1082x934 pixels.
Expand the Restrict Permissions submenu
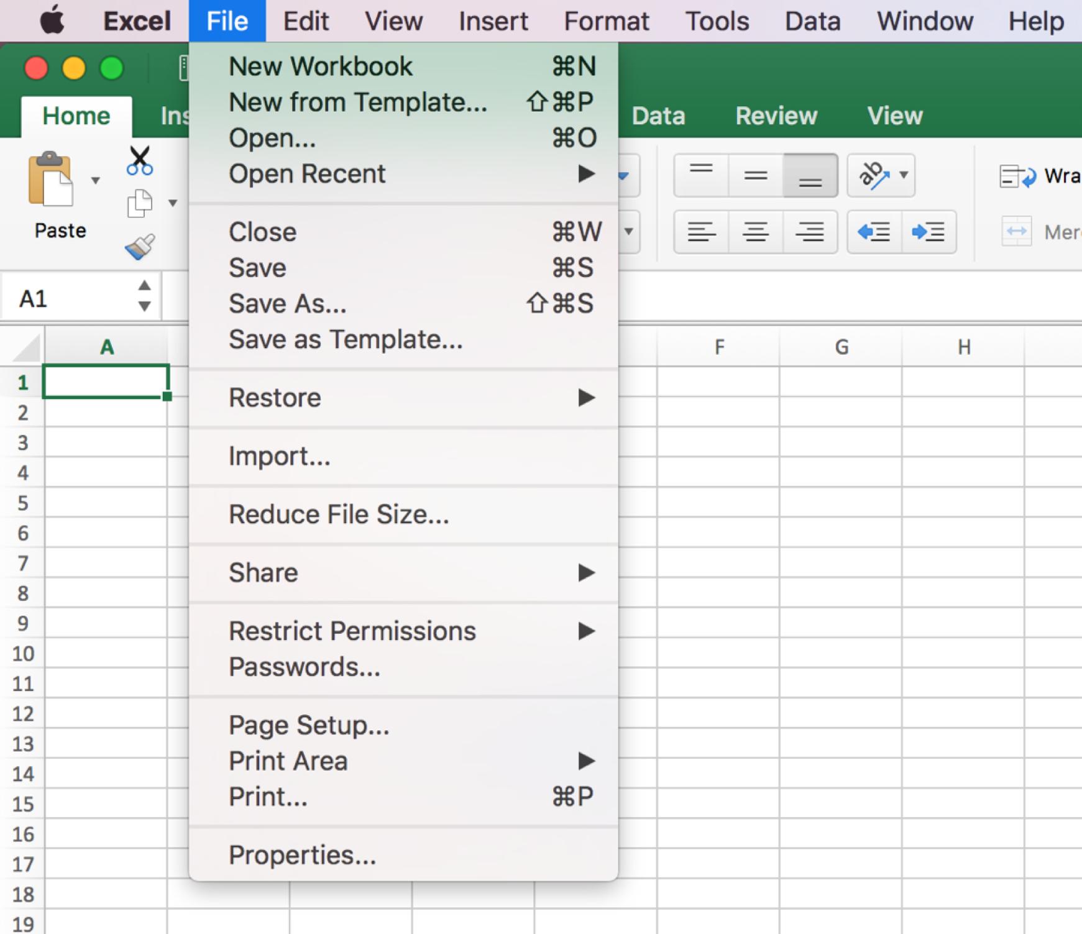coord(403,631)
